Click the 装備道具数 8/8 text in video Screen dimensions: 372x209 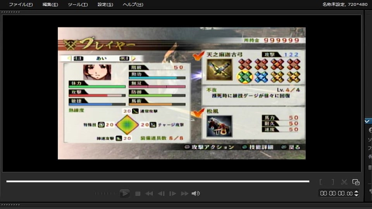tap(162, 138)
